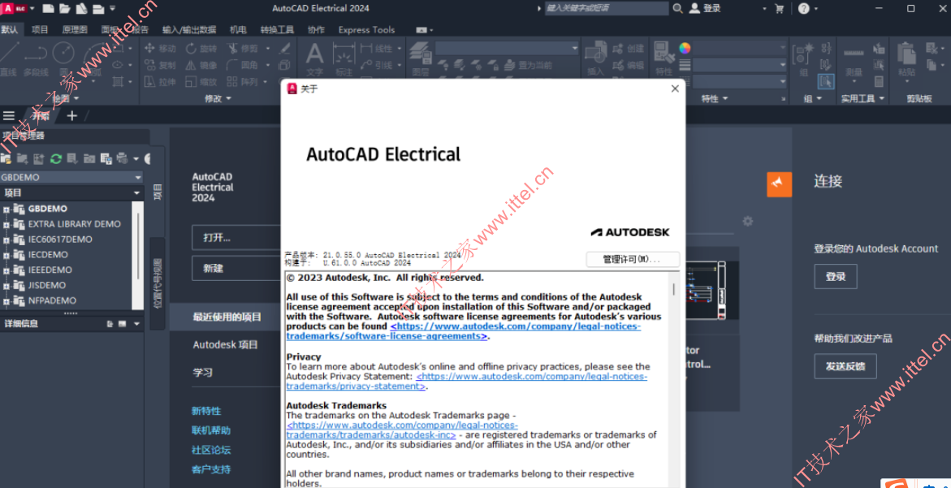The height and width of the screenshot is (488, 951).
Task: Open the software-license-agreements hyperlink
Action: coord(464,331)
